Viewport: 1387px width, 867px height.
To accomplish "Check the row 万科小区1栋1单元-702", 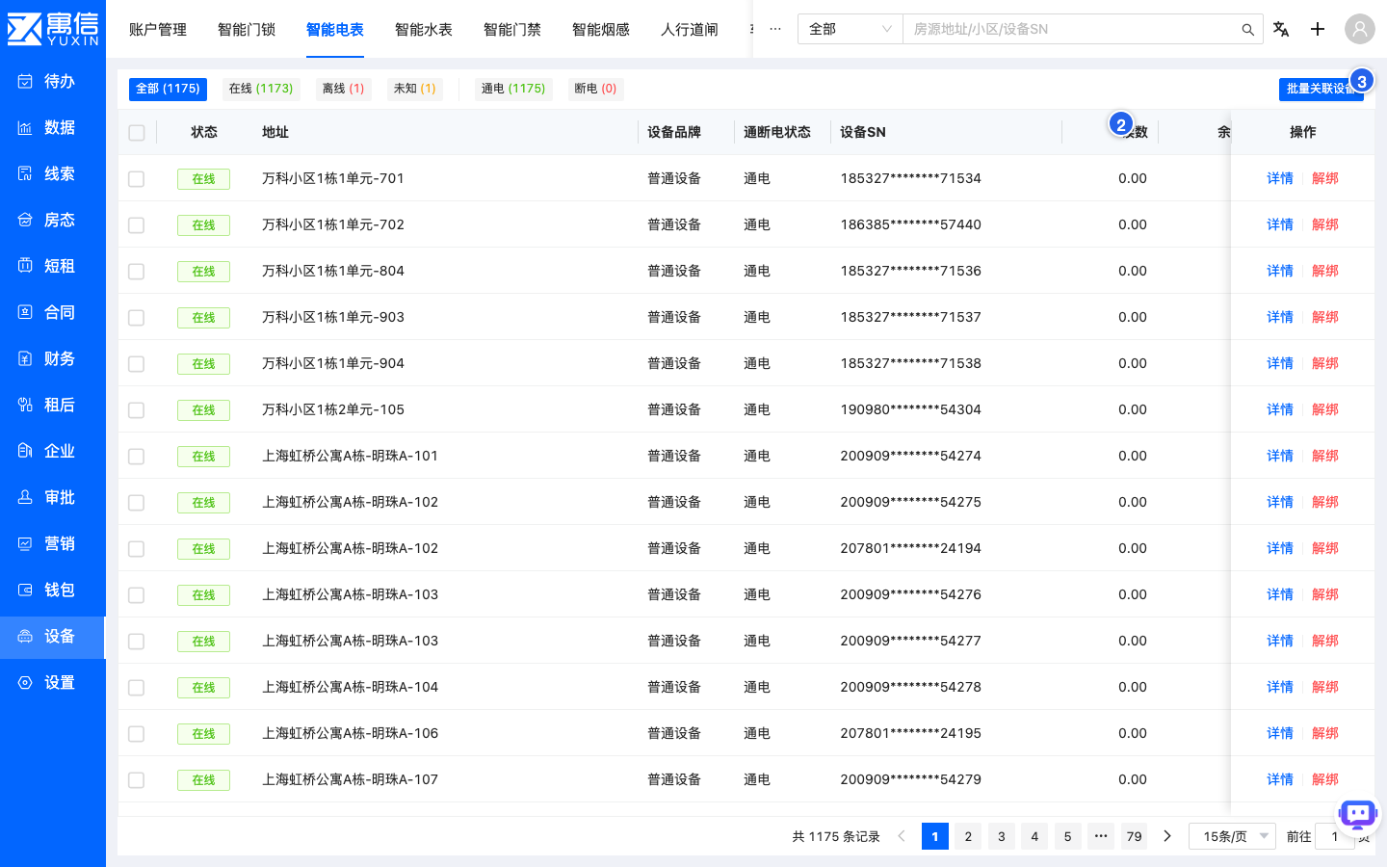I will click(x=137, y=225).
